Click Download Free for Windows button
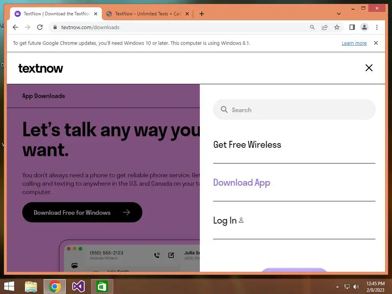 point(82,212)
